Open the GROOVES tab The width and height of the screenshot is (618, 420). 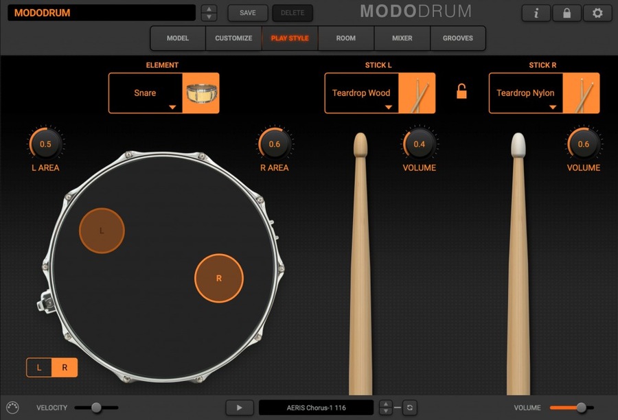coord(458,38)
